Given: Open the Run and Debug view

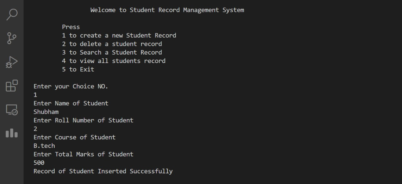Looking at the screenshot, I should pyautogui.click(x=12, y=62).
